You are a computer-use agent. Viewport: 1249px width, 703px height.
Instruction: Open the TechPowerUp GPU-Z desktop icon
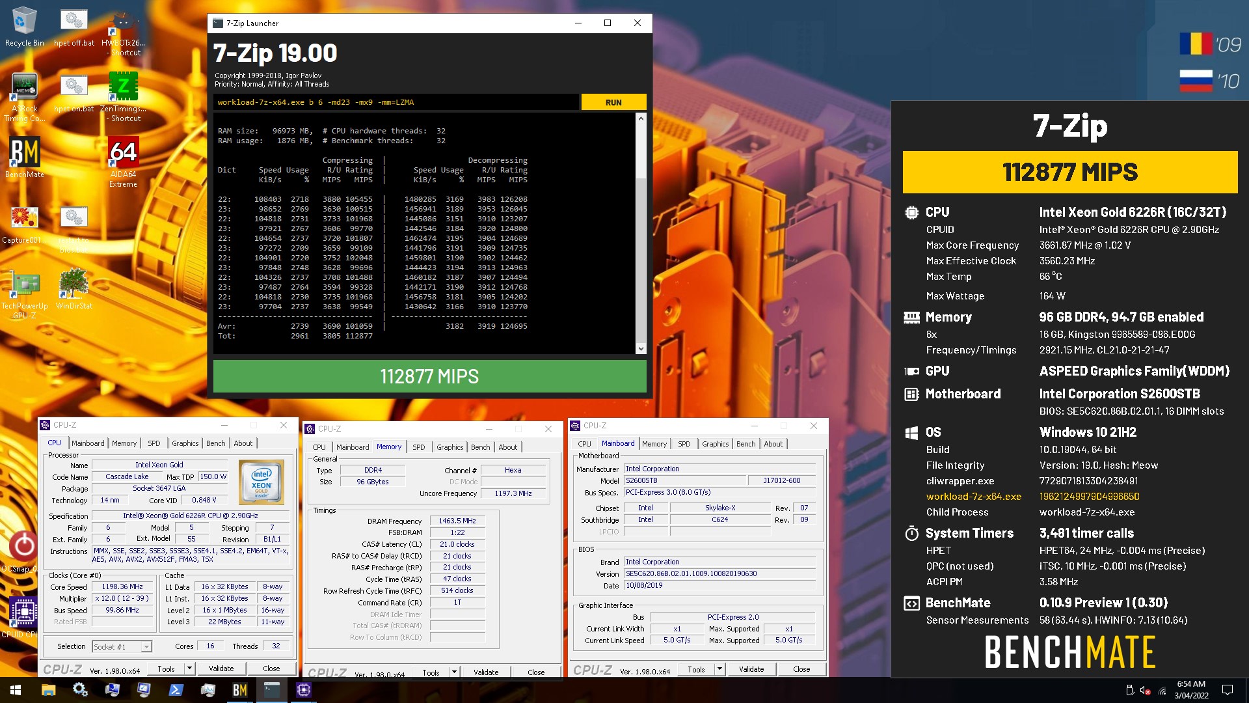click(x=24, y=293)
